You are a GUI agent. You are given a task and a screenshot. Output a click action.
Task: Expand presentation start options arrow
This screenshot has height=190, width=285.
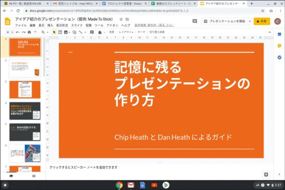[x=250, y=21]
